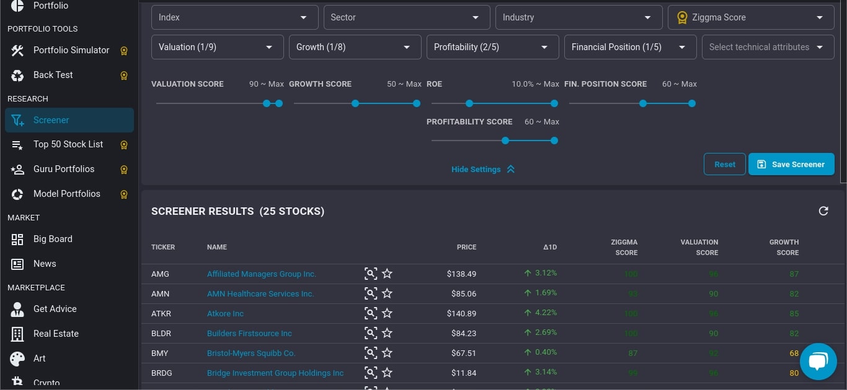Open the Sector dropdown
The height and width of the screenshot is (390, 847).
pyautogui.click(x=406, y=17)
